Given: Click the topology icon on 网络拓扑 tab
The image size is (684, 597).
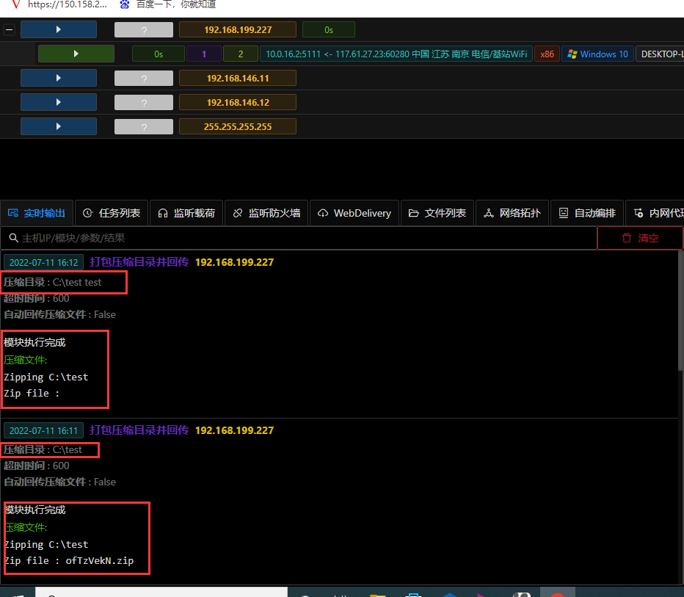Looking at the screenshot, I should (x=489, y=213).
